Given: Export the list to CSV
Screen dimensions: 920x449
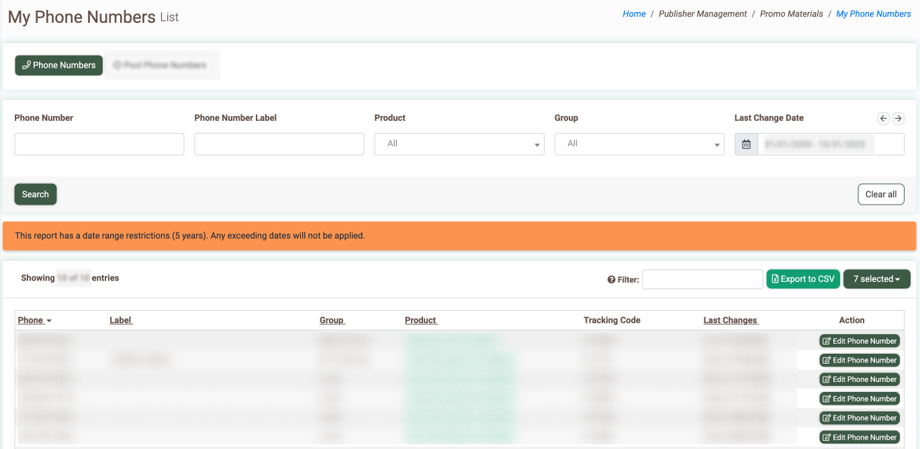Looking at the screenshot, I should [x=802, y=279].
